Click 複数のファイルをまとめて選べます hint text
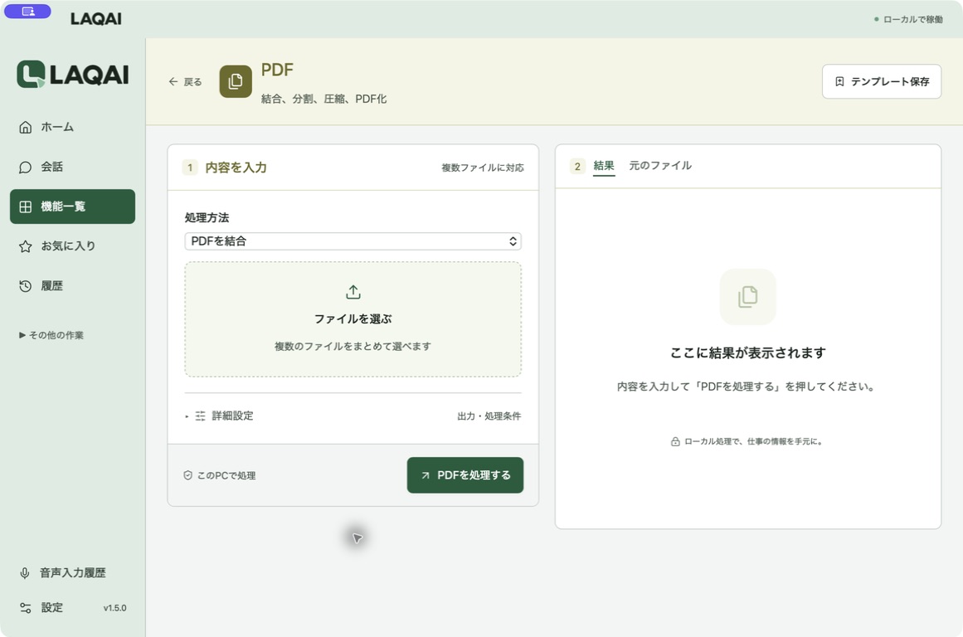Image resolution: width=963 pixels, height=637 pixels. [x=353, y=347]
